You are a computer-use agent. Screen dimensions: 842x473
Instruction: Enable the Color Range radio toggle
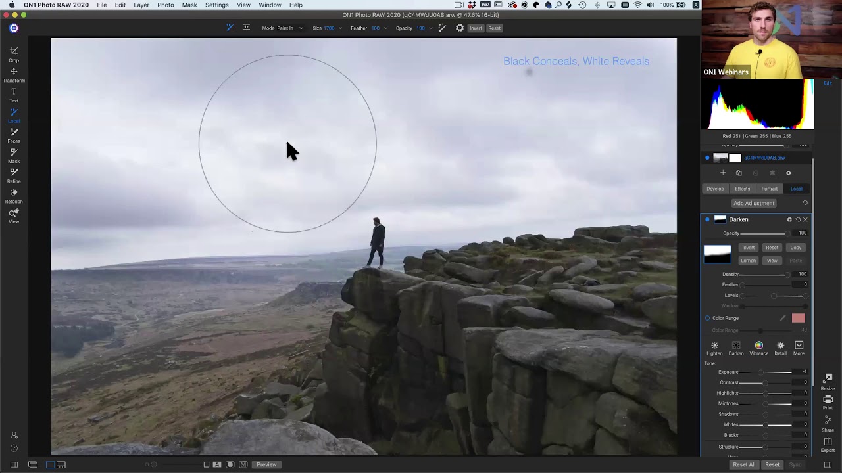click(x=708, y=318)
